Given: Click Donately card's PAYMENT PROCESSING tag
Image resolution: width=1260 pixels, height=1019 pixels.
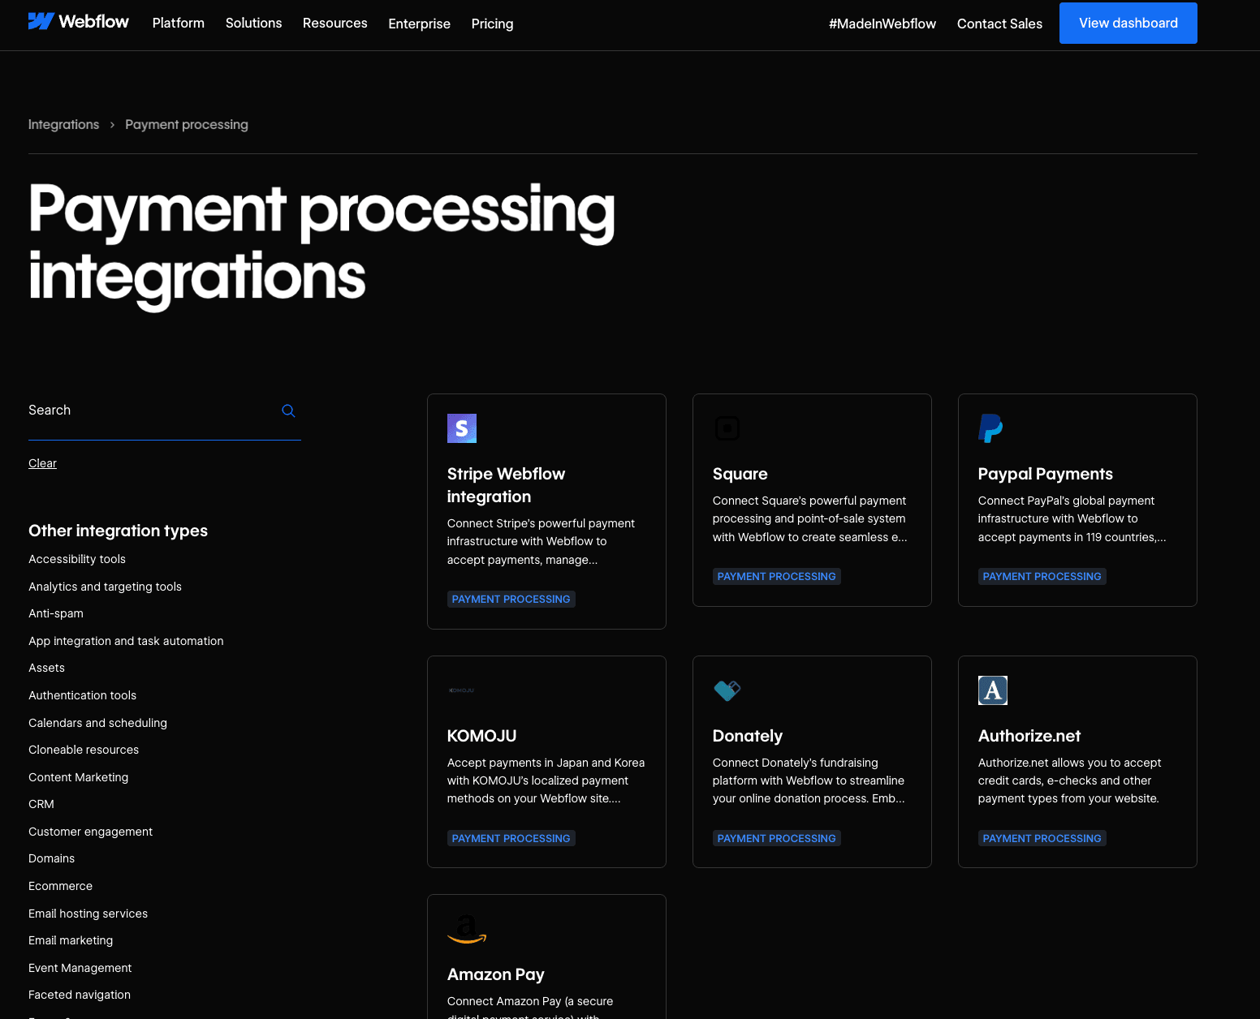Looking at the screenshot, I should 776,838.
